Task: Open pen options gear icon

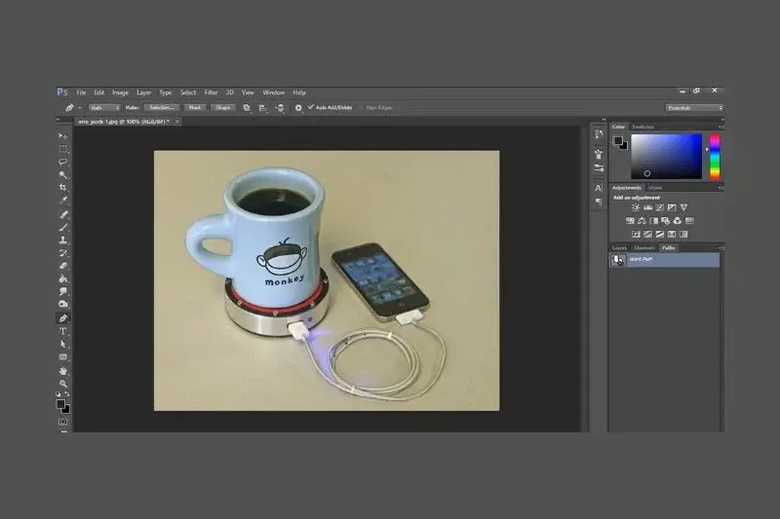Action: [x=298, y=107]
